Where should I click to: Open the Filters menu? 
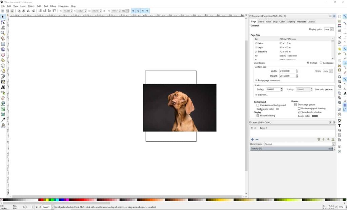tap(53, 6)
